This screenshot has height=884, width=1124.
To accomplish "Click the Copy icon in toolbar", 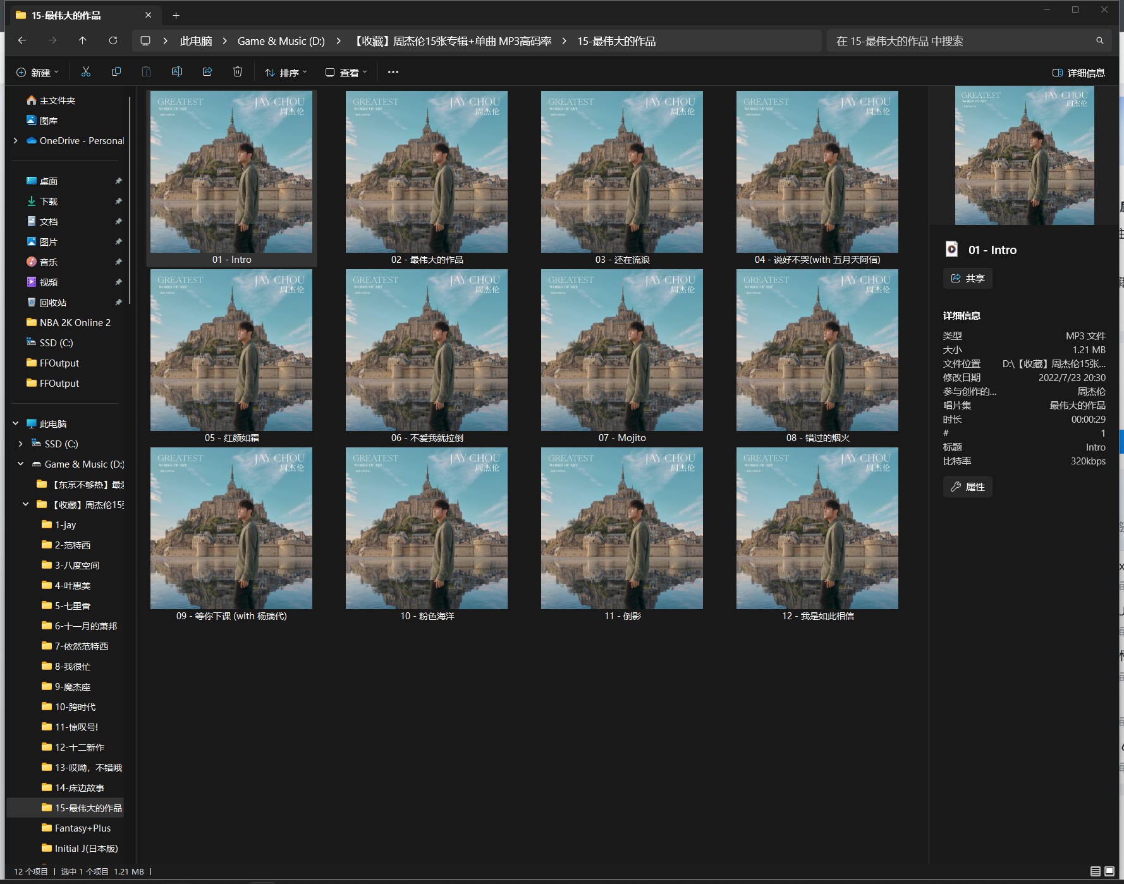I will [116, 72].
